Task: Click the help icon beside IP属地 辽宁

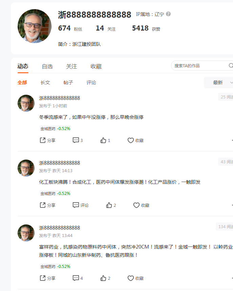Action: [168, 14]
